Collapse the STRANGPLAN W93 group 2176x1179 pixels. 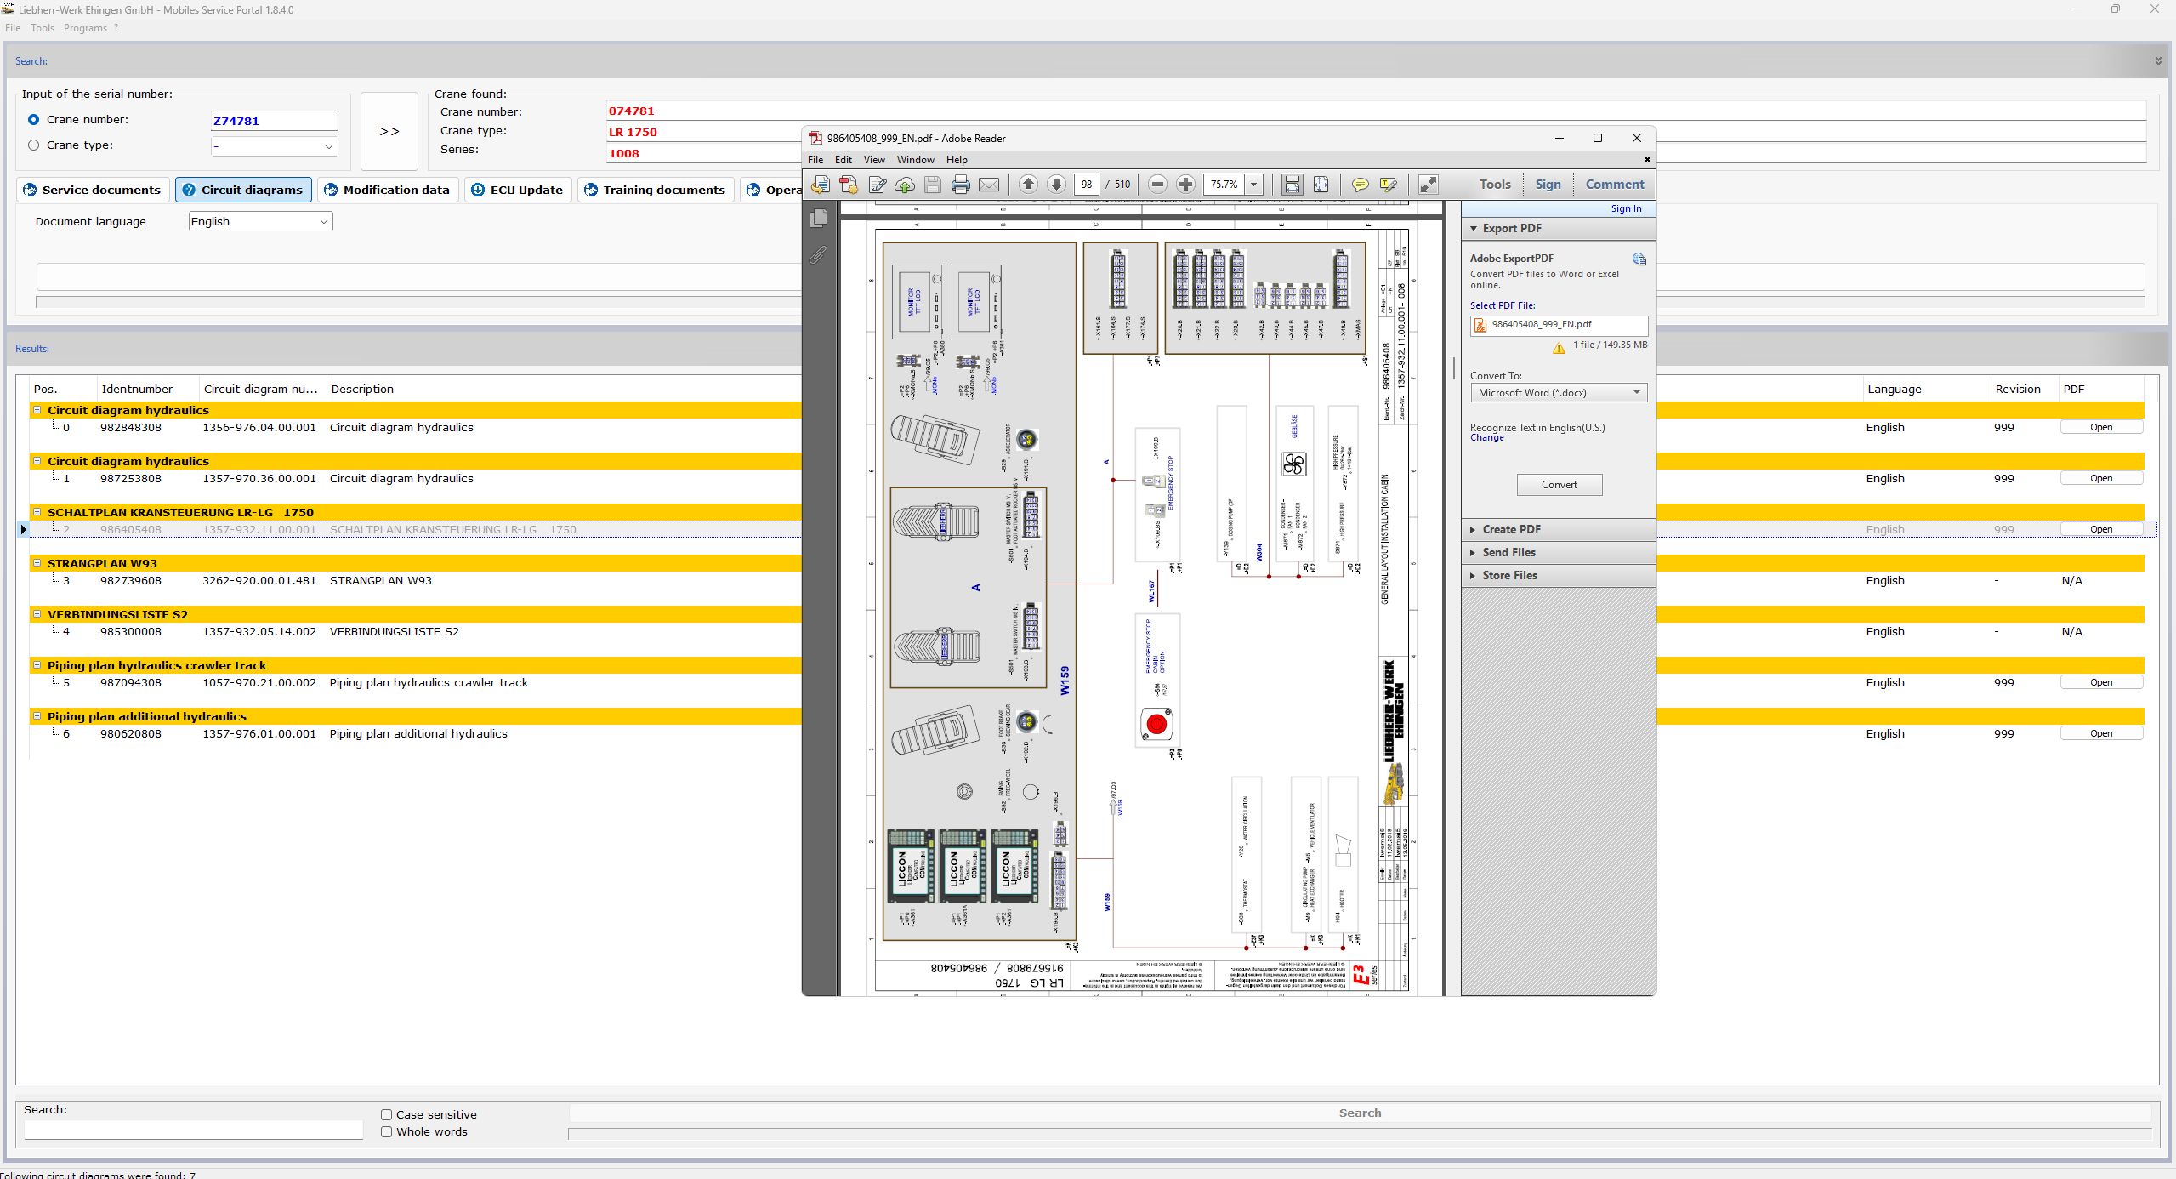click(37, 562)
